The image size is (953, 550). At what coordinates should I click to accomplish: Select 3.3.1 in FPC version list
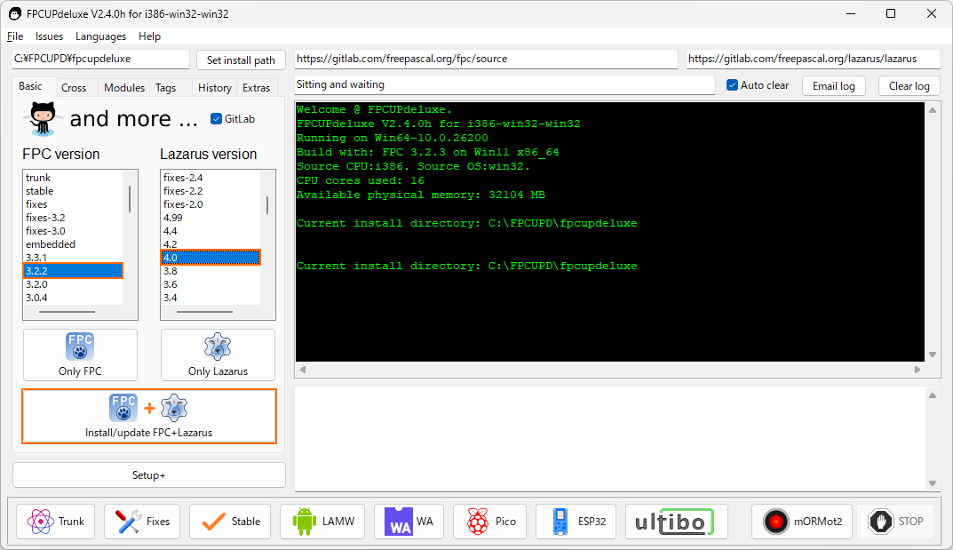click(73, 258)
